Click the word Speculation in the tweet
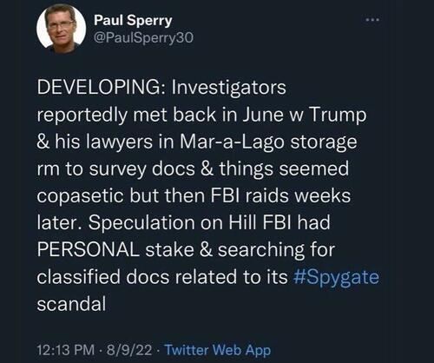The image size is (434, 363). click(141, 222)
